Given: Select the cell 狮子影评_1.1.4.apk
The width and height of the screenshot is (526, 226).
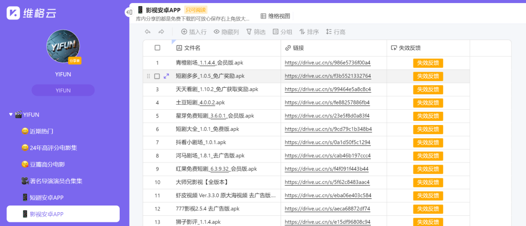Looking at the screenshot, I should point(227,221).
